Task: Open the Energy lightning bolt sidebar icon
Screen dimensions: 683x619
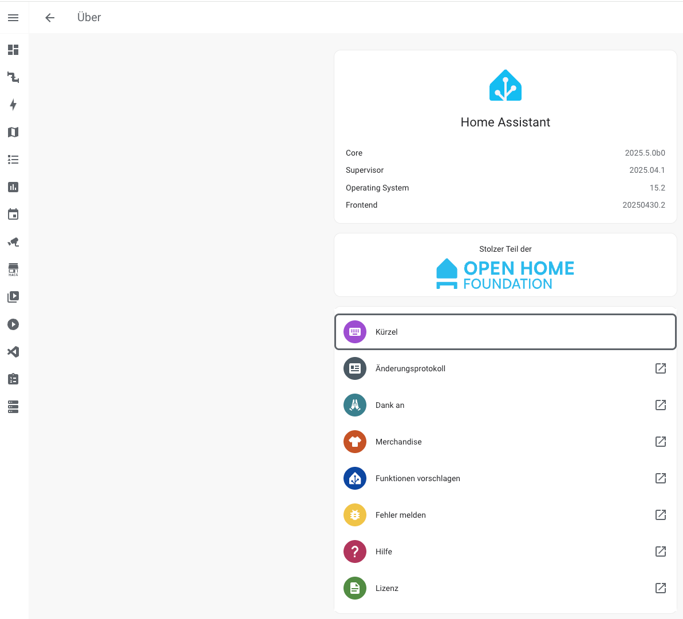Action: click(x=13, y=105)
